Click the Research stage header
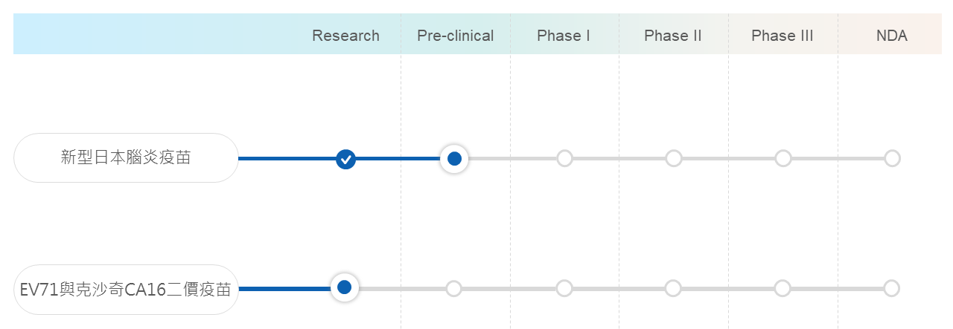The image size is (953, 329). (345, 36)
